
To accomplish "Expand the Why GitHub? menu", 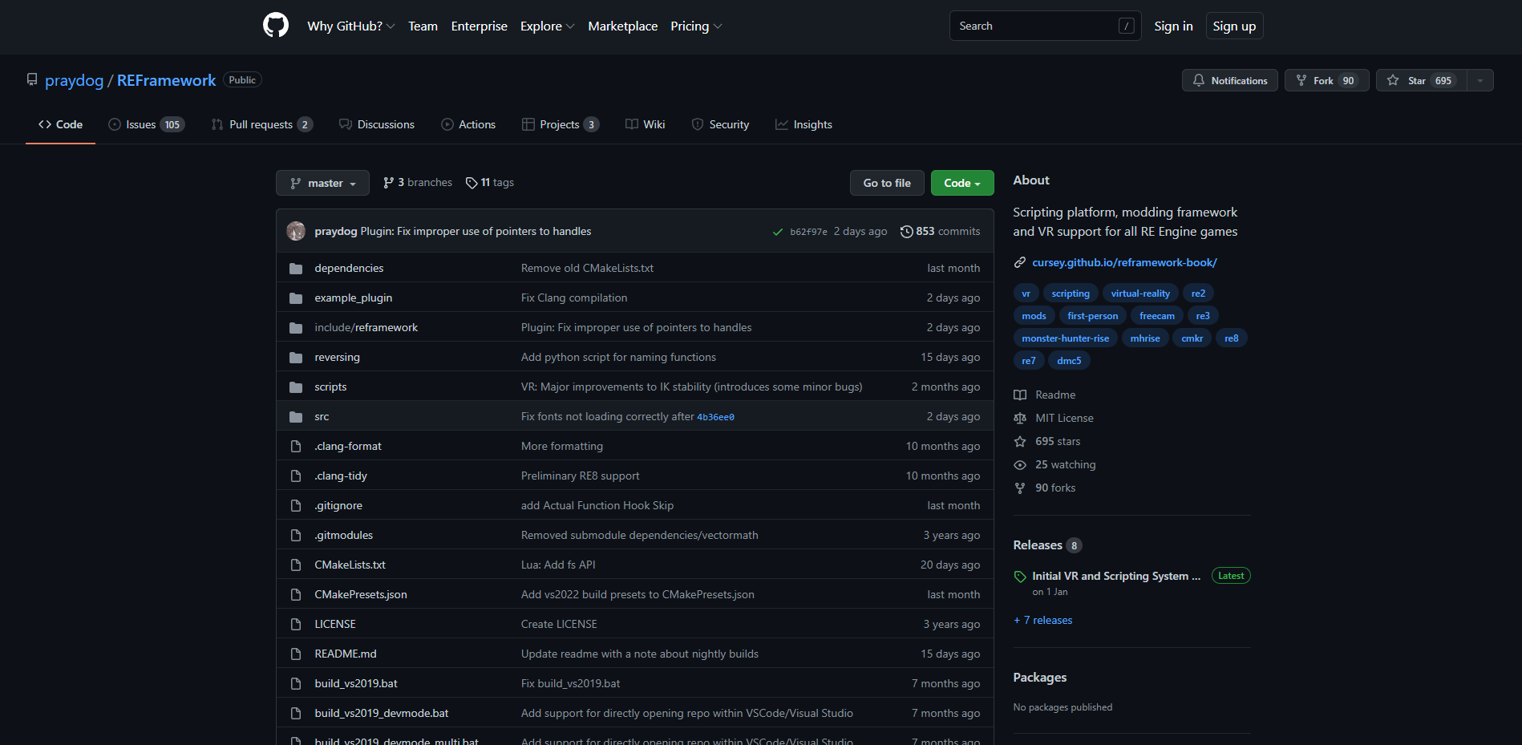I will [351, 26].
